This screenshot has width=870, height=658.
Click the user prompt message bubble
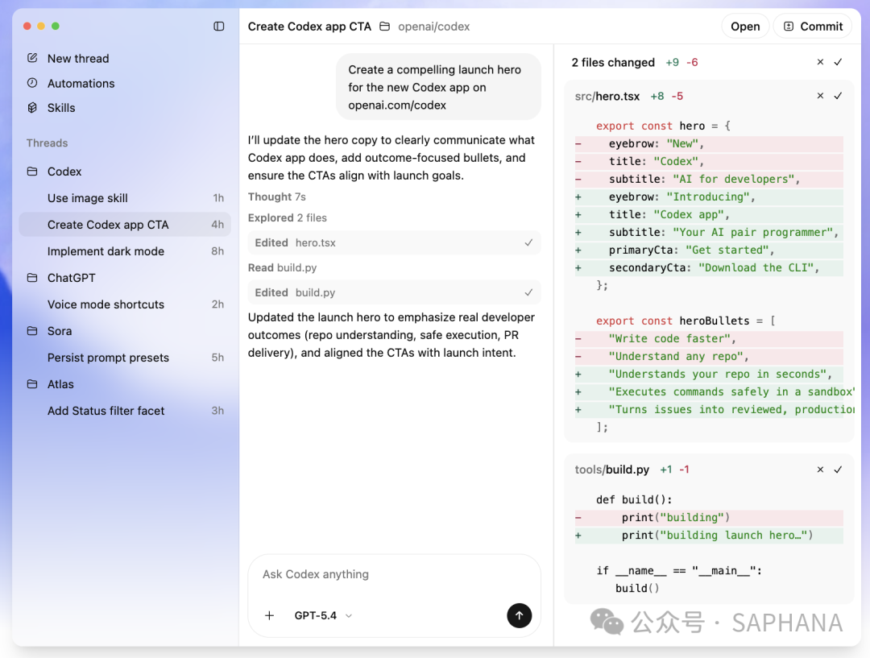438,87
